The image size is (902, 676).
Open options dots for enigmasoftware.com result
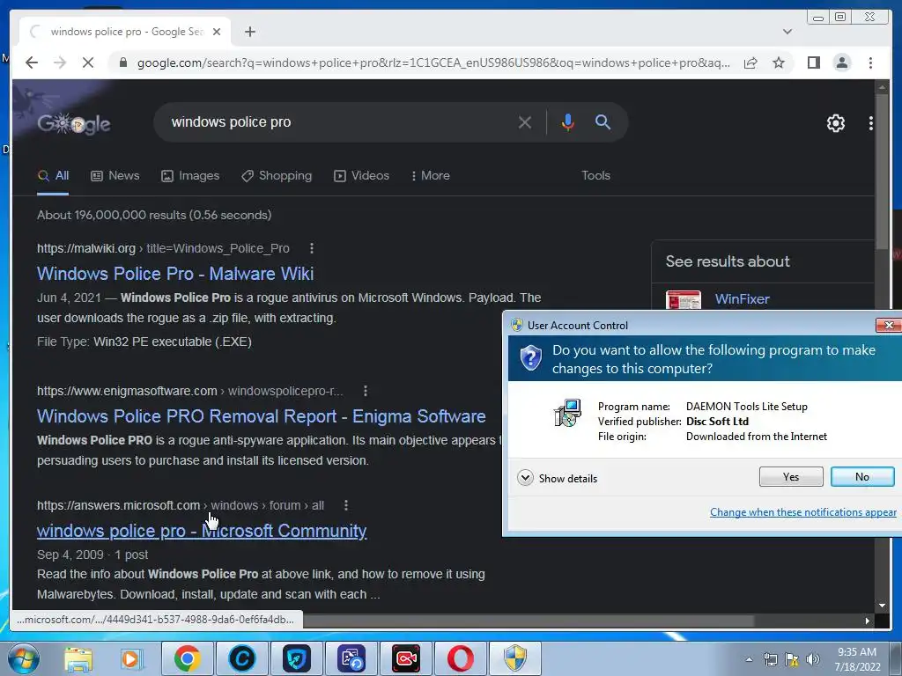[x=366, y=391]
